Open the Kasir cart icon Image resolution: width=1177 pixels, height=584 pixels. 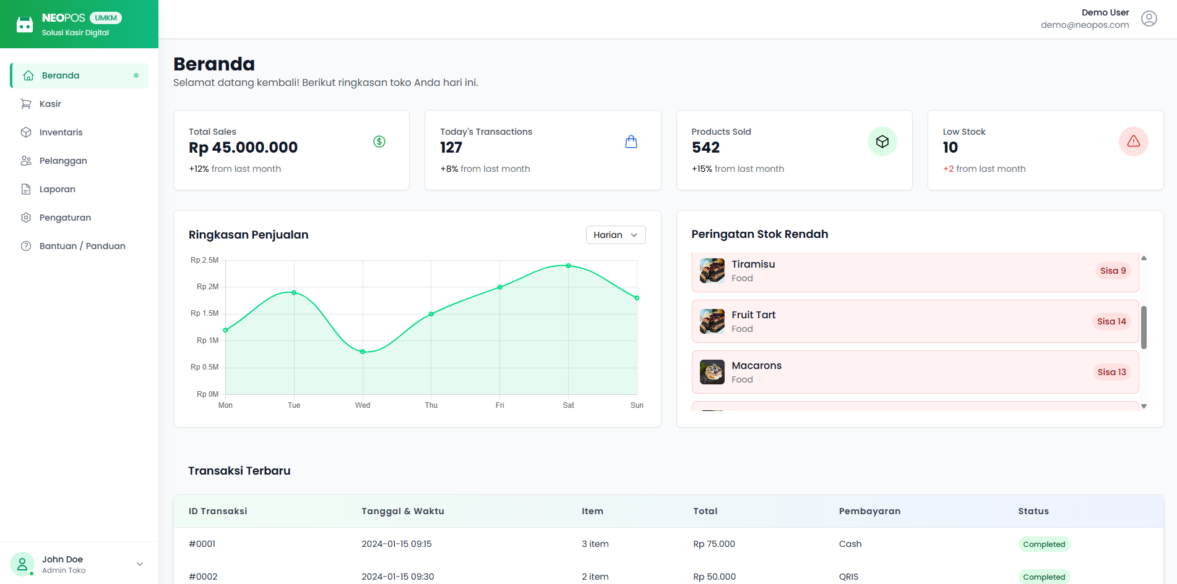click(x=26, y=104)
